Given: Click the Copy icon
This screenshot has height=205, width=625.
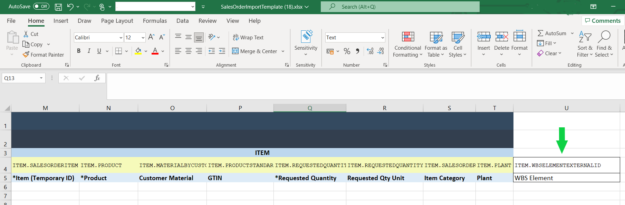Looking at the screenshot, I should (26, 44).
